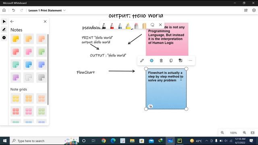The height and width of the screenshot is (145, 258).
Task: Insert the red note grid
Action: point(16,111)
